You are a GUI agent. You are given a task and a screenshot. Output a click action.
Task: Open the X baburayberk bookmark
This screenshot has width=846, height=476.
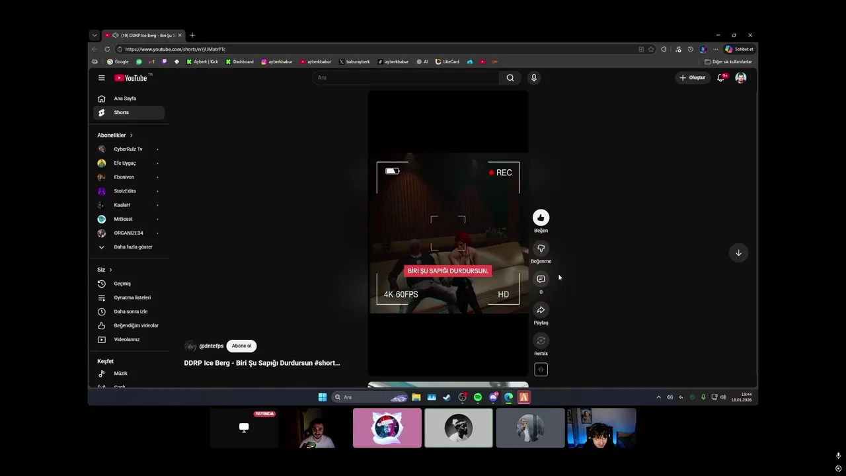(354, 61)
